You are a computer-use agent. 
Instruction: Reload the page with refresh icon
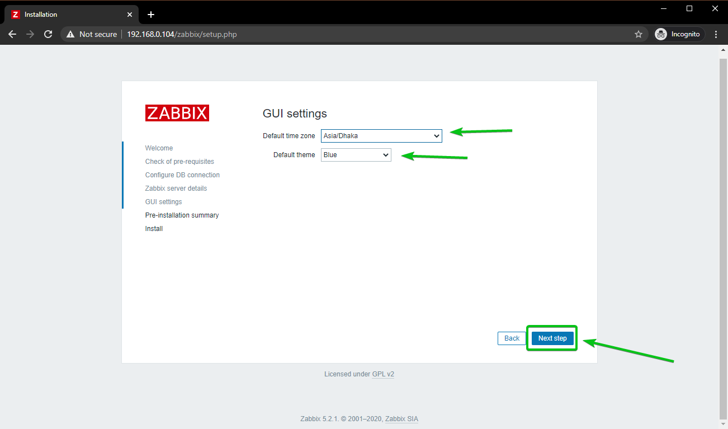click(48, 34)
